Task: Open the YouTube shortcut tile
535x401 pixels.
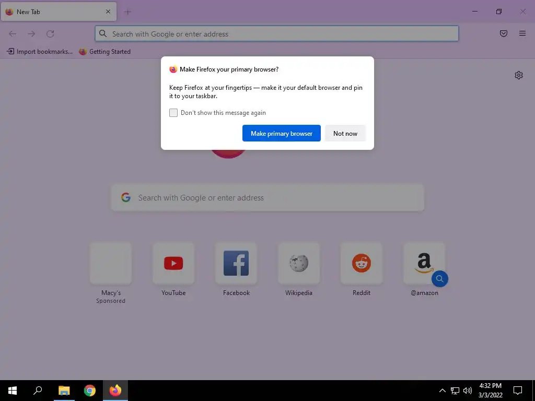Action: [173, 263]
